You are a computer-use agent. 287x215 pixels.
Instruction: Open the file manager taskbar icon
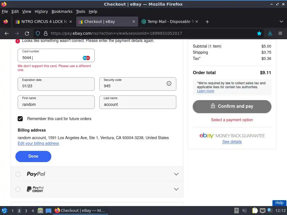click(x=40, y=211)
